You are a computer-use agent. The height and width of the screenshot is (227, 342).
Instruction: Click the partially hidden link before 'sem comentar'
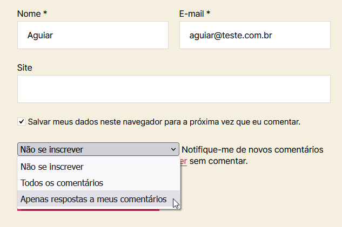(x=184, y=161)
